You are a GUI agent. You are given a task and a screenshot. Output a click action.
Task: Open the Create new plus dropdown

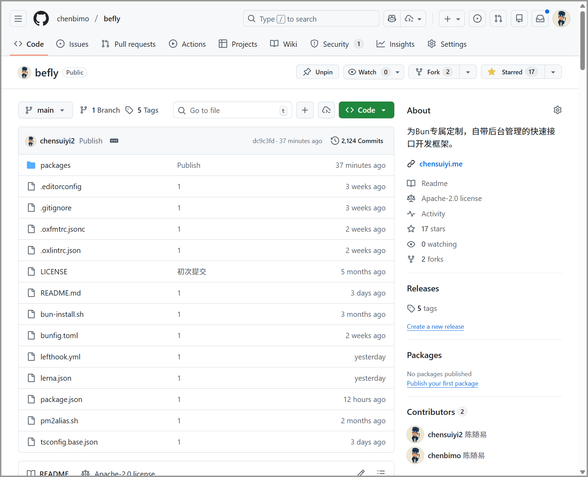point(452,19)
